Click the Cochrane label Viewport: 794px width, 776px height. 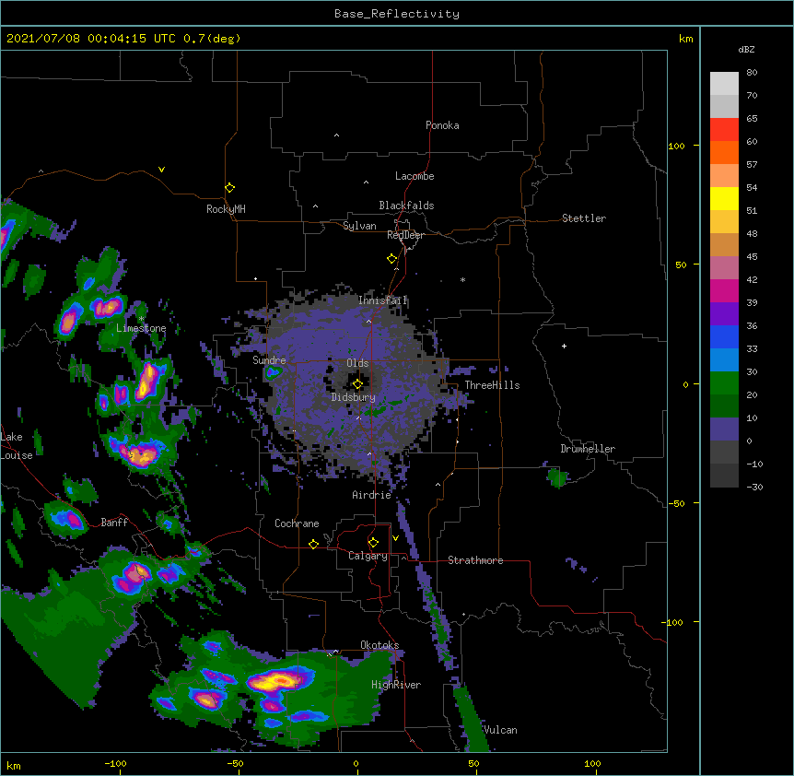click(297, 523)
